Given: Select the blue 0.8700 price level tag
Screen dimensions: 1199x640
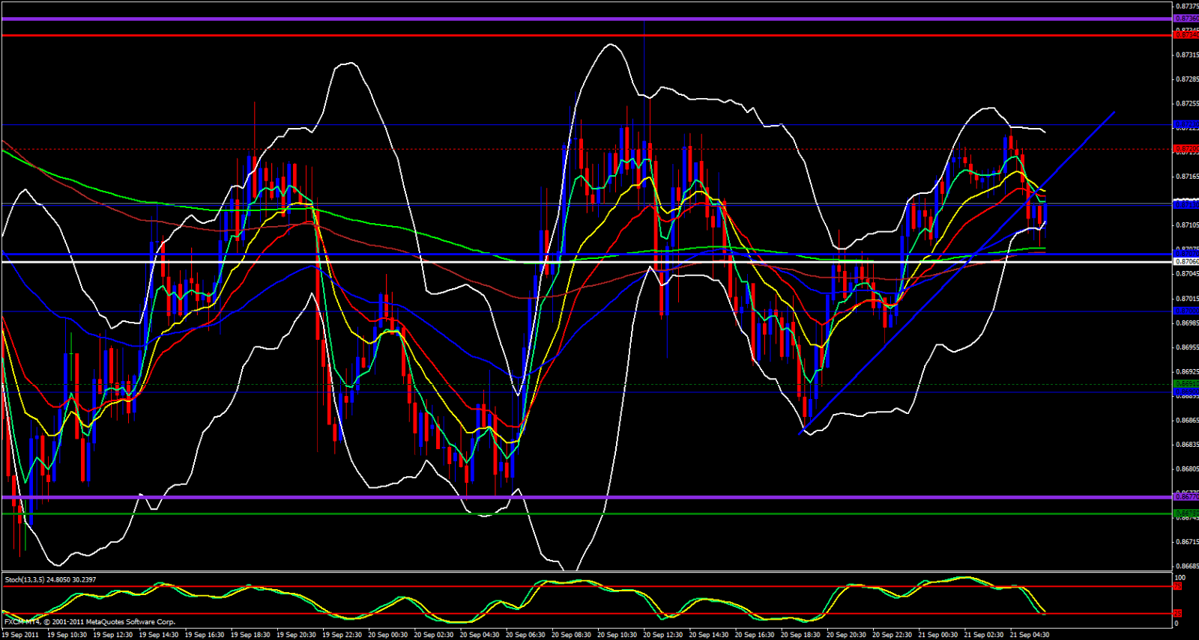Looking at the screenshot, I should click(1186, 311).
